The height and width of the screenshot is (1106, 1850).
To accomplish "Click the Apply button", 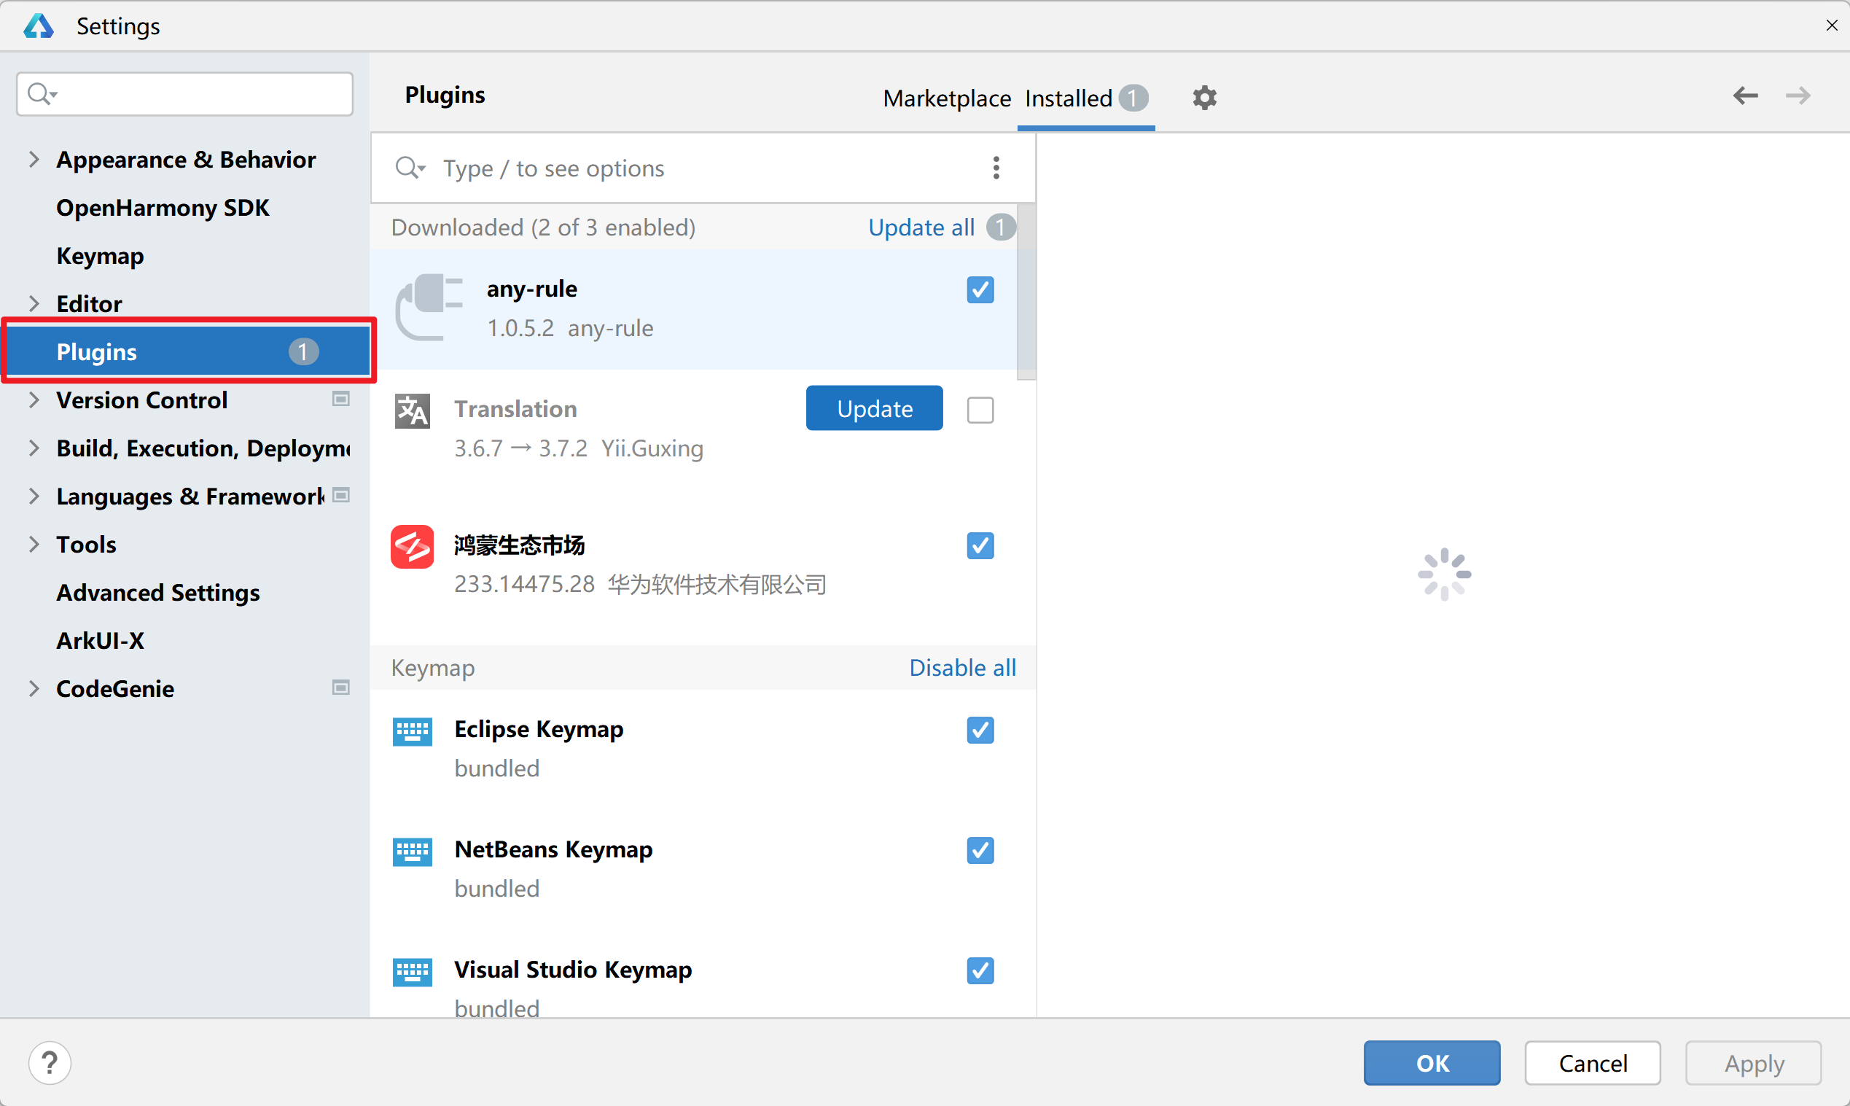I will (1753, 1063).
